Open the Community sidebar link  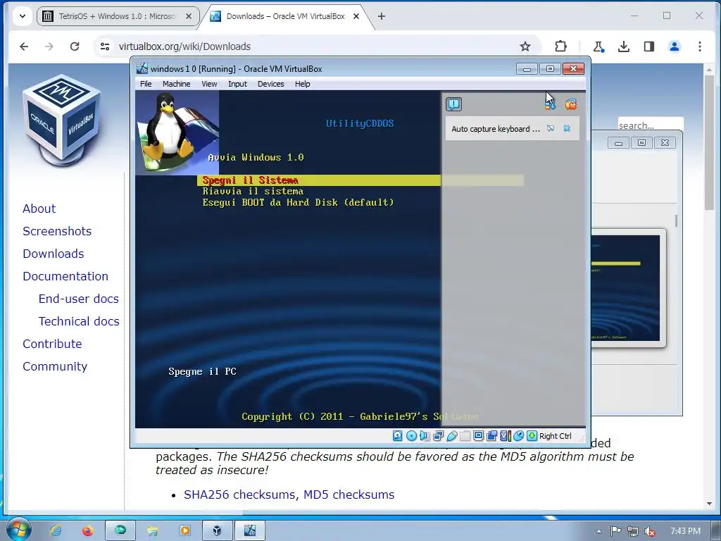[55, 366]
